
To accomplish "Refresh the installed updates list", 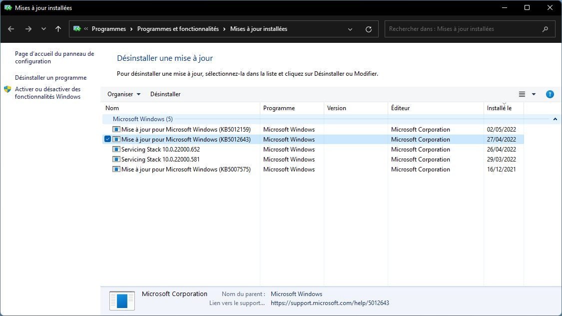I will tap(369, 29).
